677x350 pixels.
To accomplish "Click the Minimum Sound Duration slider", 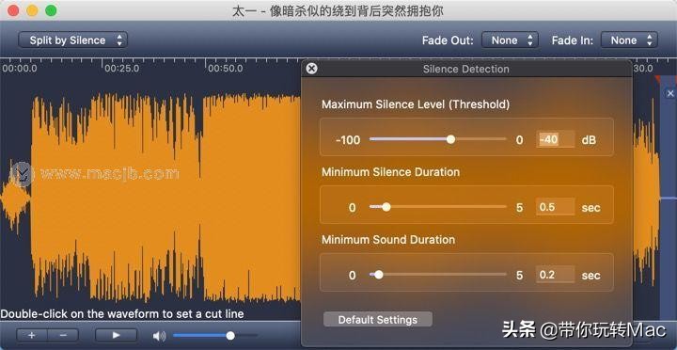I will coord(438,275).
